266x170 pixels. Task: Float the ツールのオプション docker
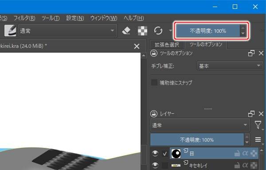[251, 53]
